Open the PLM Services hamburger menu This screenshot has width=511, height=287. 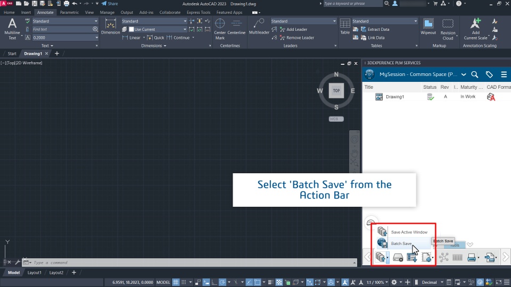tap(504, 74)
